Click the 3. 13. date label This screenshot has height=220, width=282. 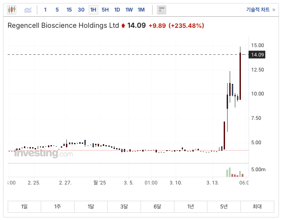[213, 183]
